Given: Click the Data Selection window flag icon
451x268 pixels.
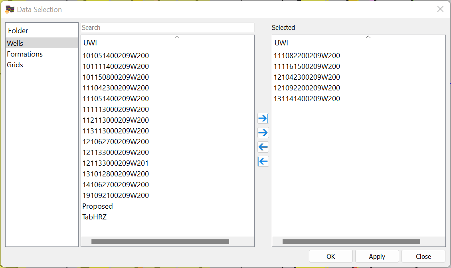Looking at the screenshot, I should coord(11,9).
